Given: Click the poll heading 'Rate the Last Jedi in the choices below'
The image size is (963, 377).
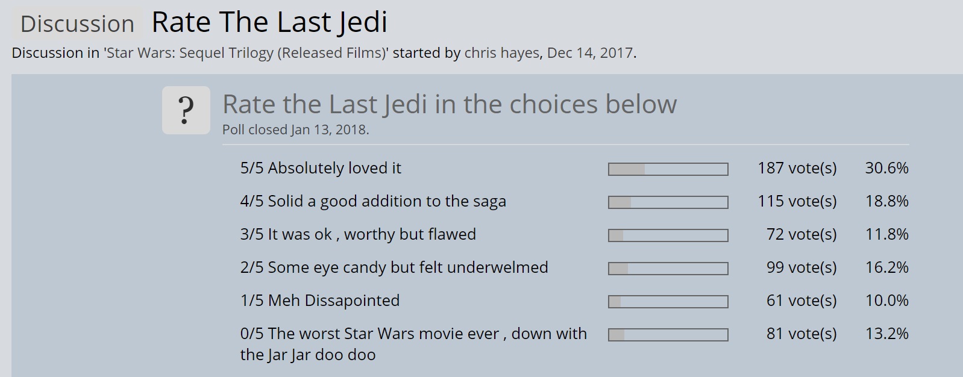Looking at the screenshot, I should coord(450,104).
